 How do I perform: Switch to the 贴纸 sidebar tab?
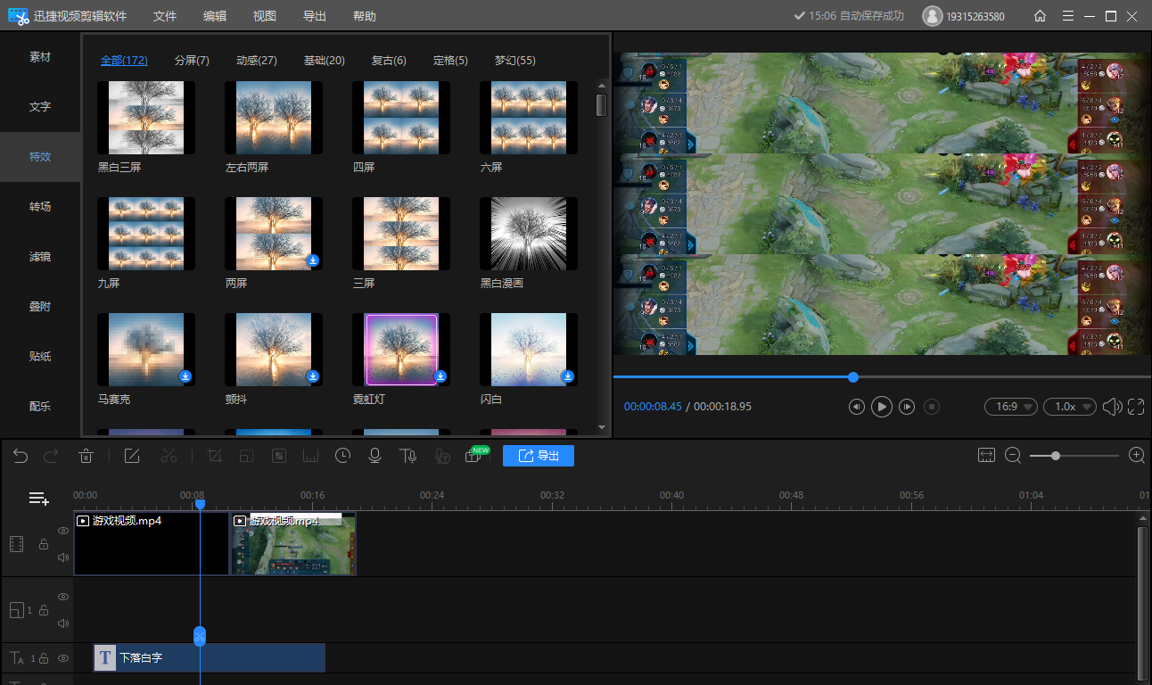tap(40, 357)
